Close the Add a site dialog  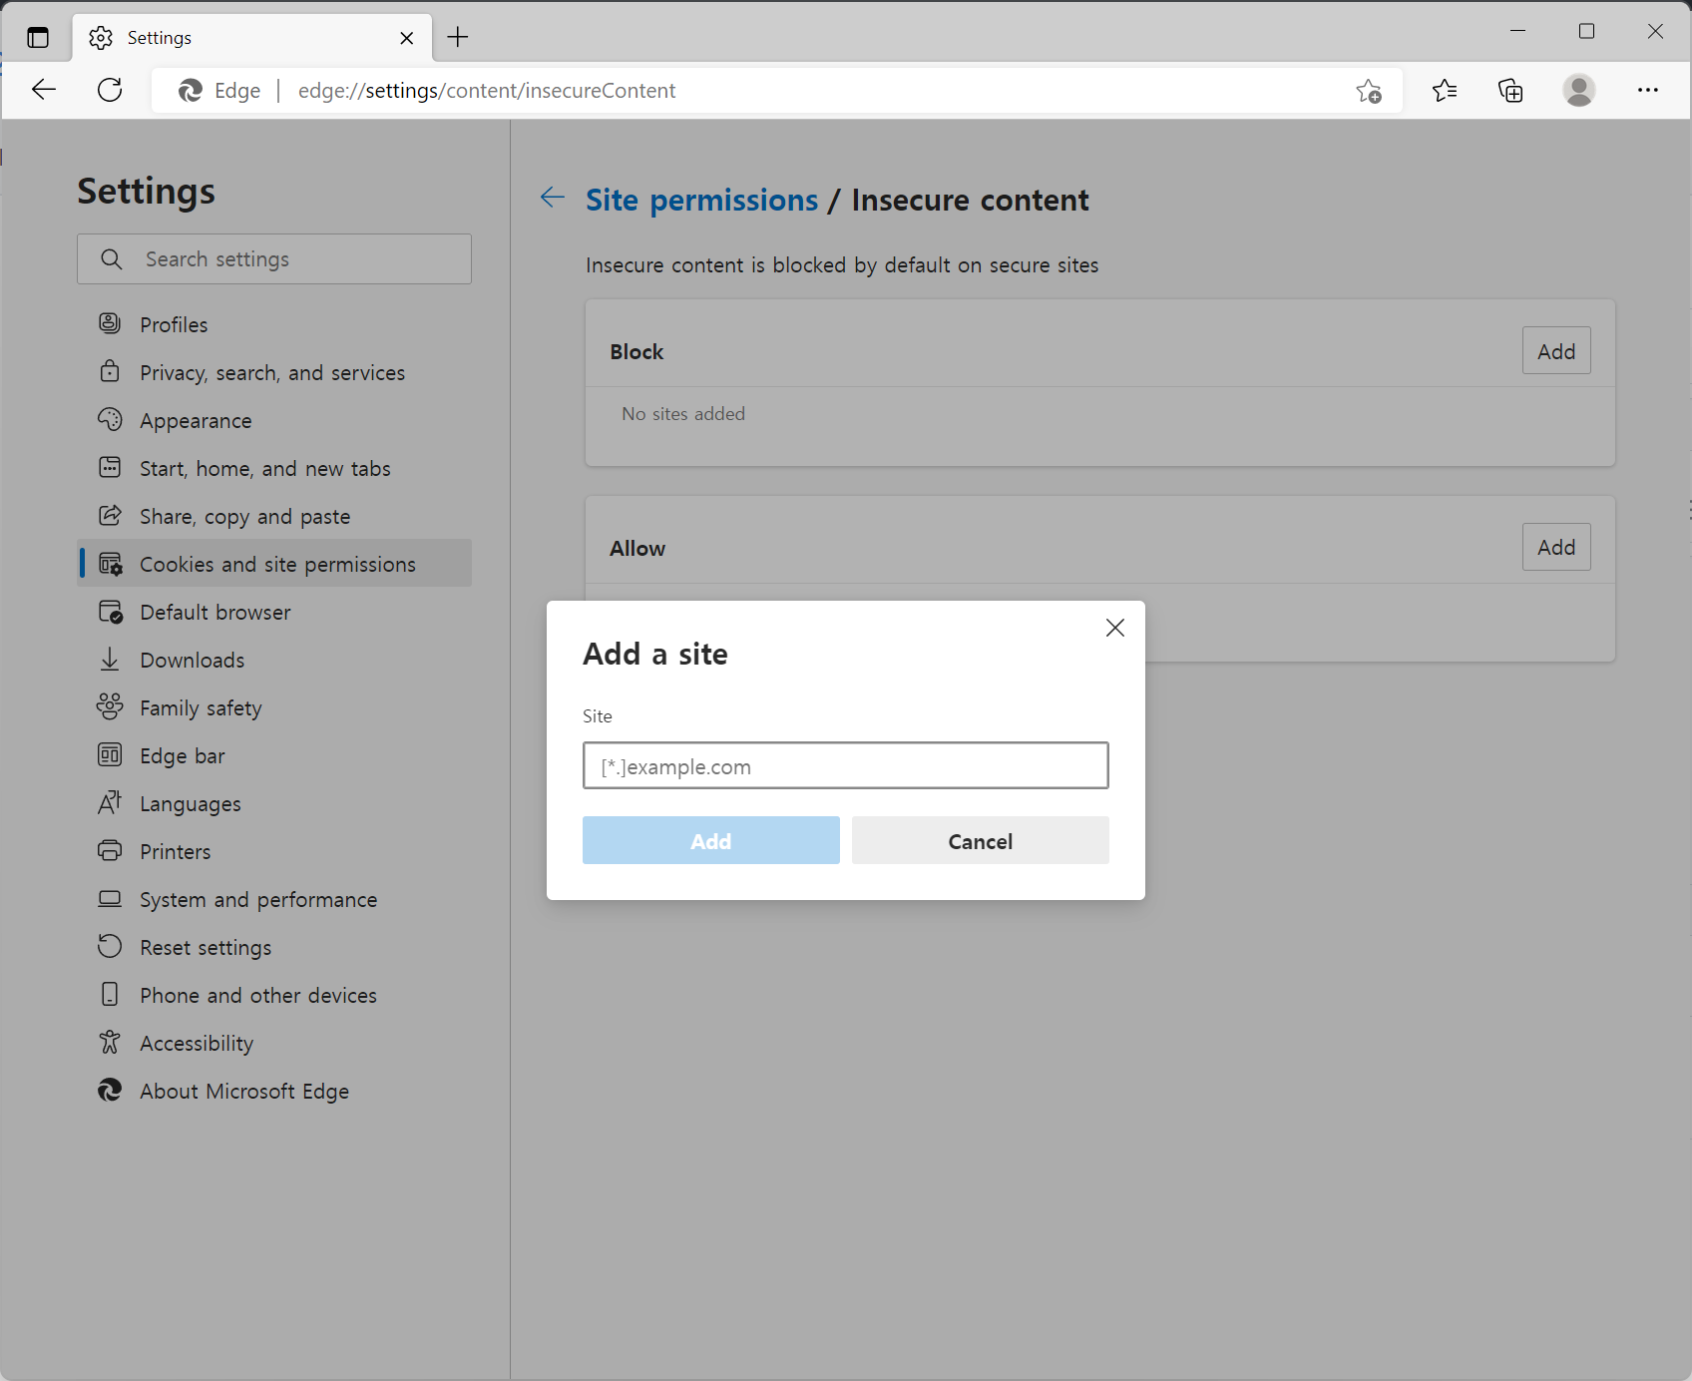point(1114,628)
